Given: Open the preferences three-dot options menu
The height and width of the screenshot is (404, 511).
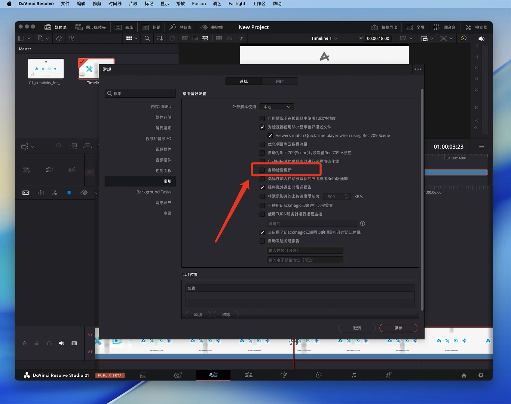Looking at the screenshot, I should [x=418, y=69].
